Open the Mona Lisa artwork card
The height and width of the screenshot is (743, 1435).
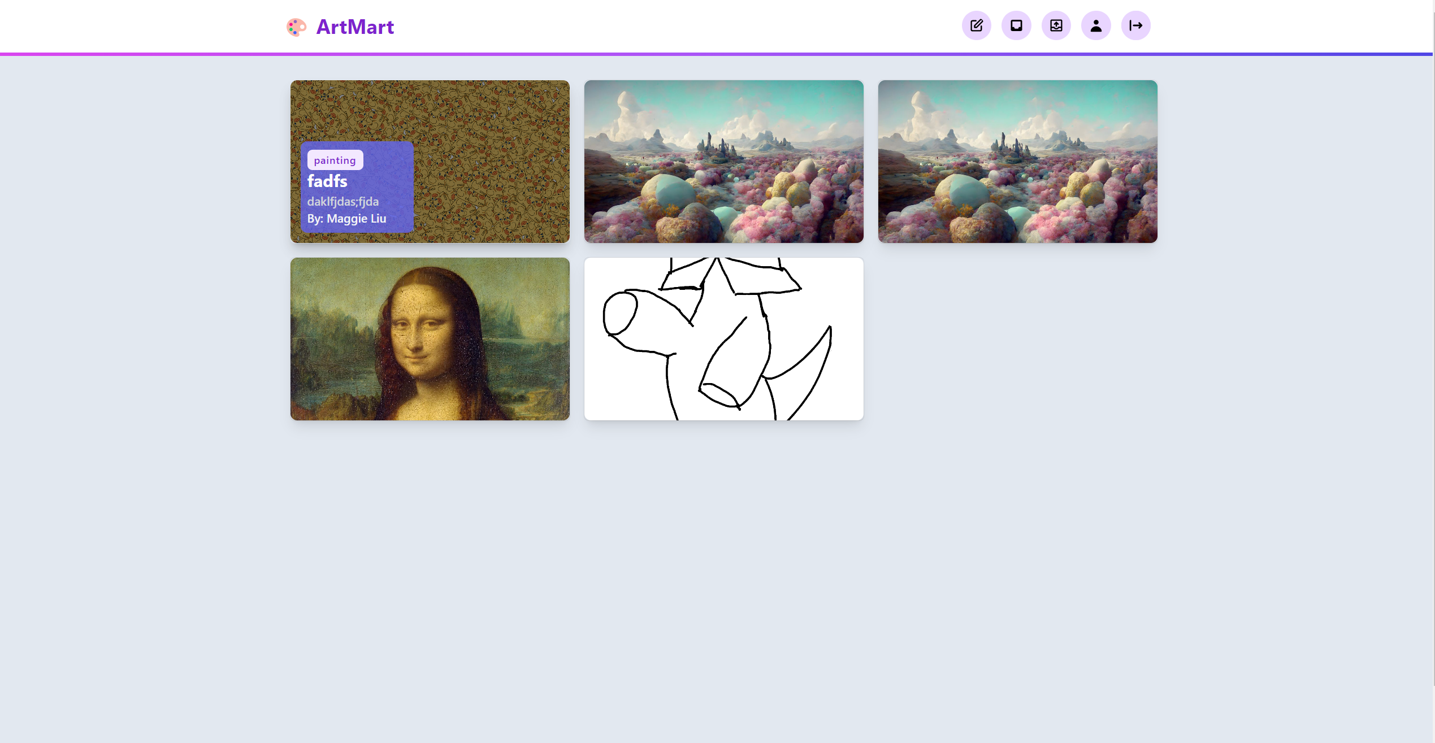[x=430, y=339]
